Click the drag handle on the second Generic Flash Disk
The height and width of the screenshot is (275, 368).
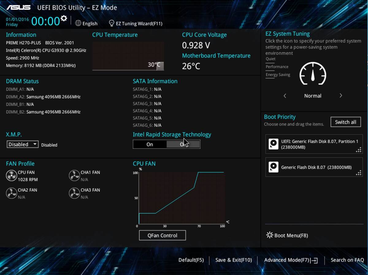coord(358,173)
